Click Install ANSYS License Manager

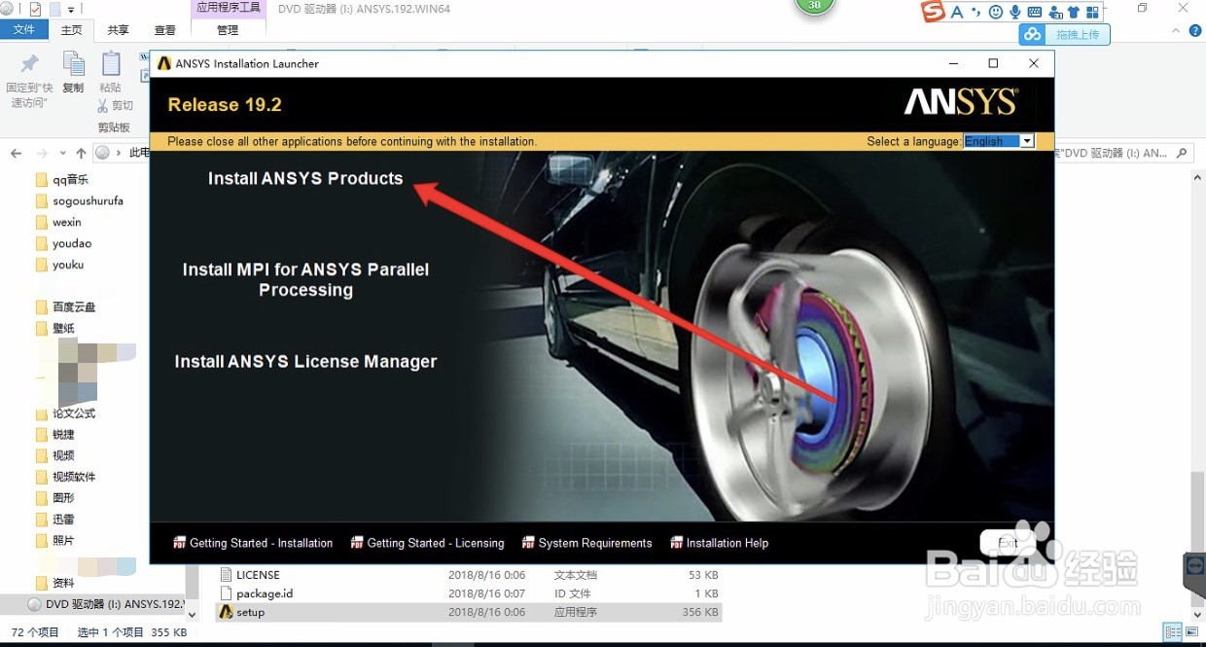point(305,361)
